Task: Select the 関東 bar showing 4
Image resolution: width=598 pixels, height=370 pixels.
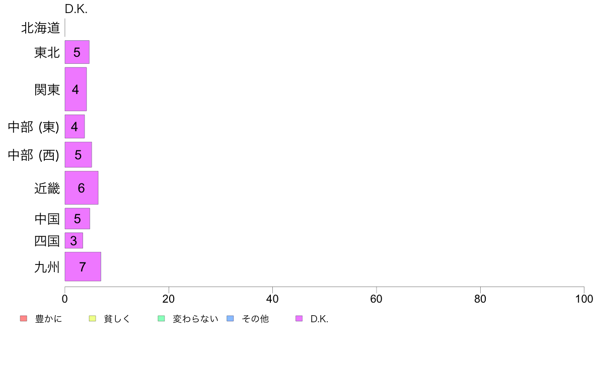Action: (x=76, y=89)
